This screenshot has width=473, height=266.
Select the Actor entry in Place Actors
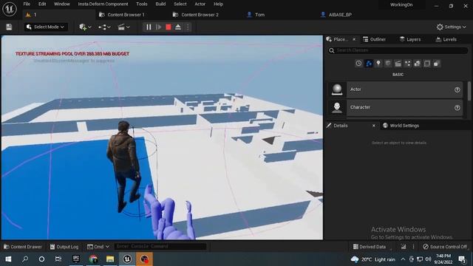point(395,89)
